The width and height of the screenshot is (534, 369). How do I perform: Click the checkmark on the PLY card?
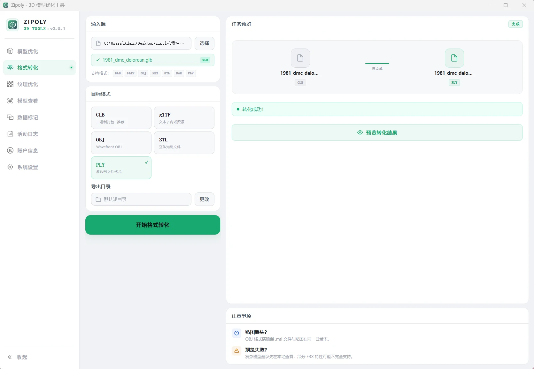146,162
